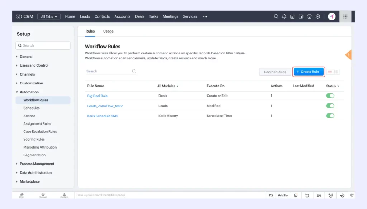Open the reminders alarm clock icon
Viewport: 367px width, 209px height.
click(330, 195)
